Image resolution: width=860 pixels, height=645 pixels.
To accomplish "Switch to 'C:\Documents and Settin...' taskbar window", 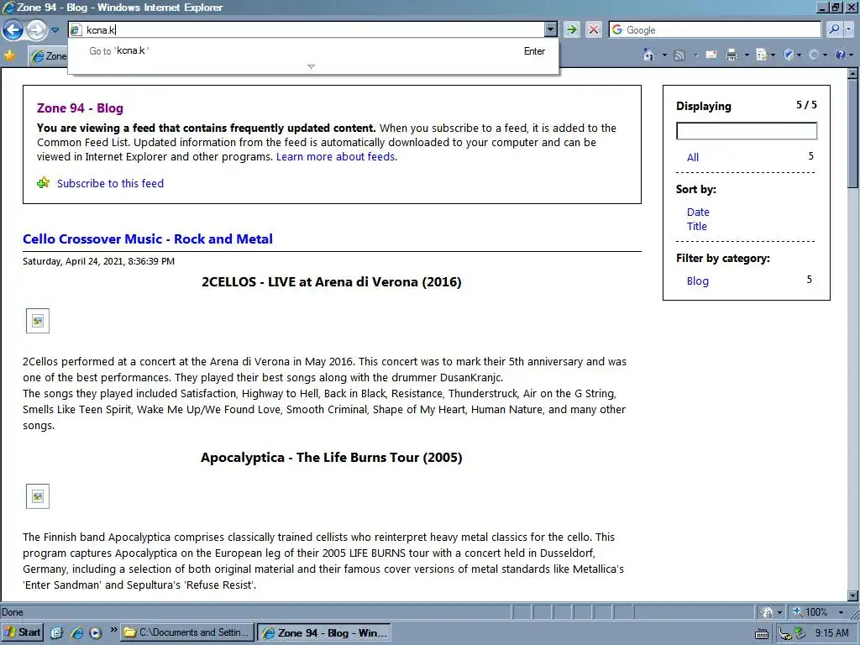I will pos(187,632).
